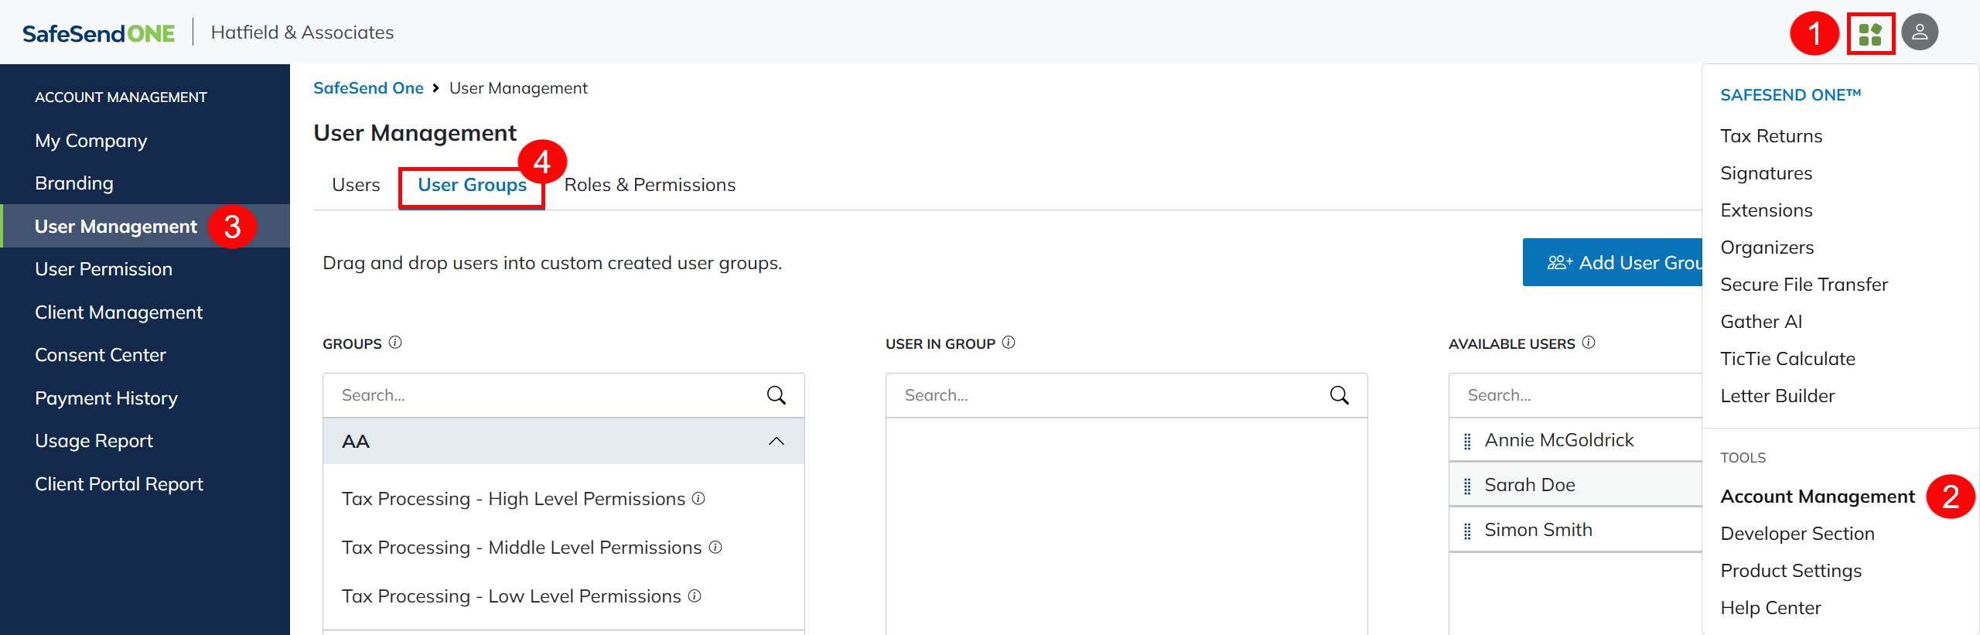Open Client Management in the sidebar
This screenshot has width=1980, height=635.
tap(118, 312)
